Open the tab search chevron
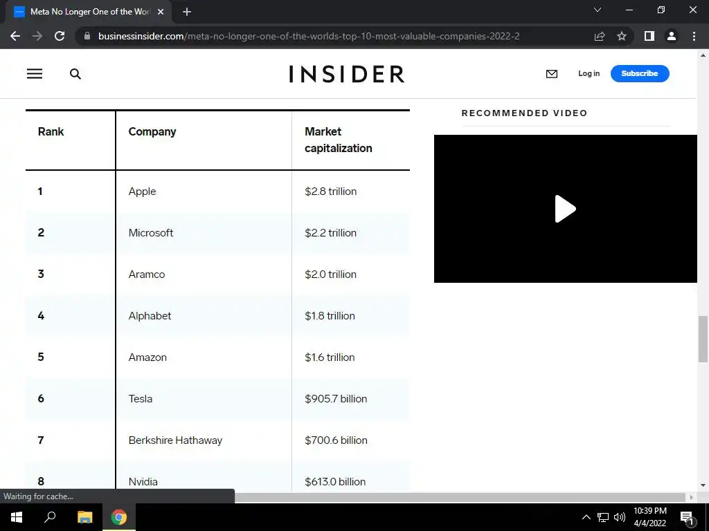This screenshot has width=709, height=531. (598, 10)
